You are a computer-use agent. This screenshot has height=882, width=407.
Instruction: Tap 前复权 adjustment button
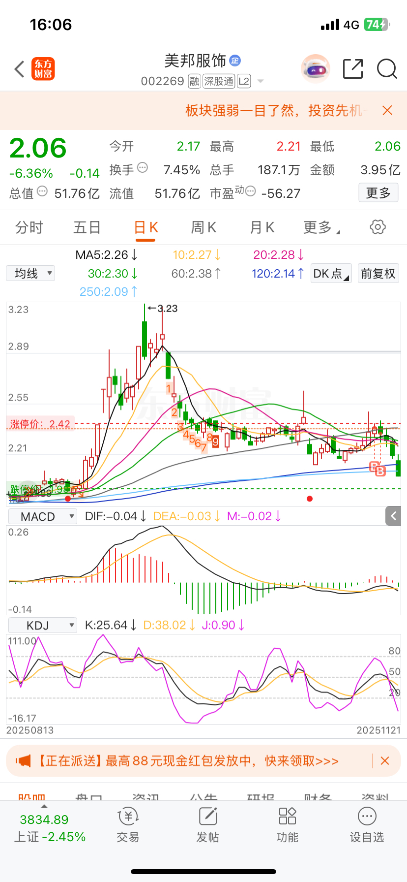(378, 274)
